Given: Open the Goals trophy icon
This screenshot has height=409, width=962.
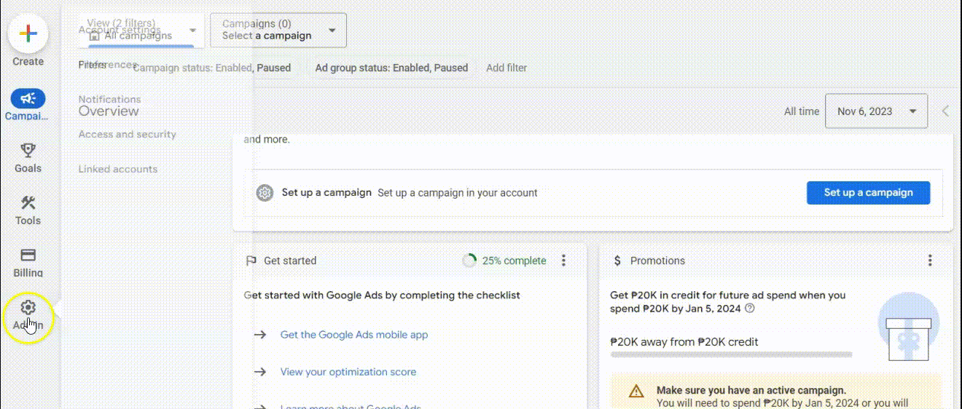Looking at the screenshot, I should [x=28, y=151].
